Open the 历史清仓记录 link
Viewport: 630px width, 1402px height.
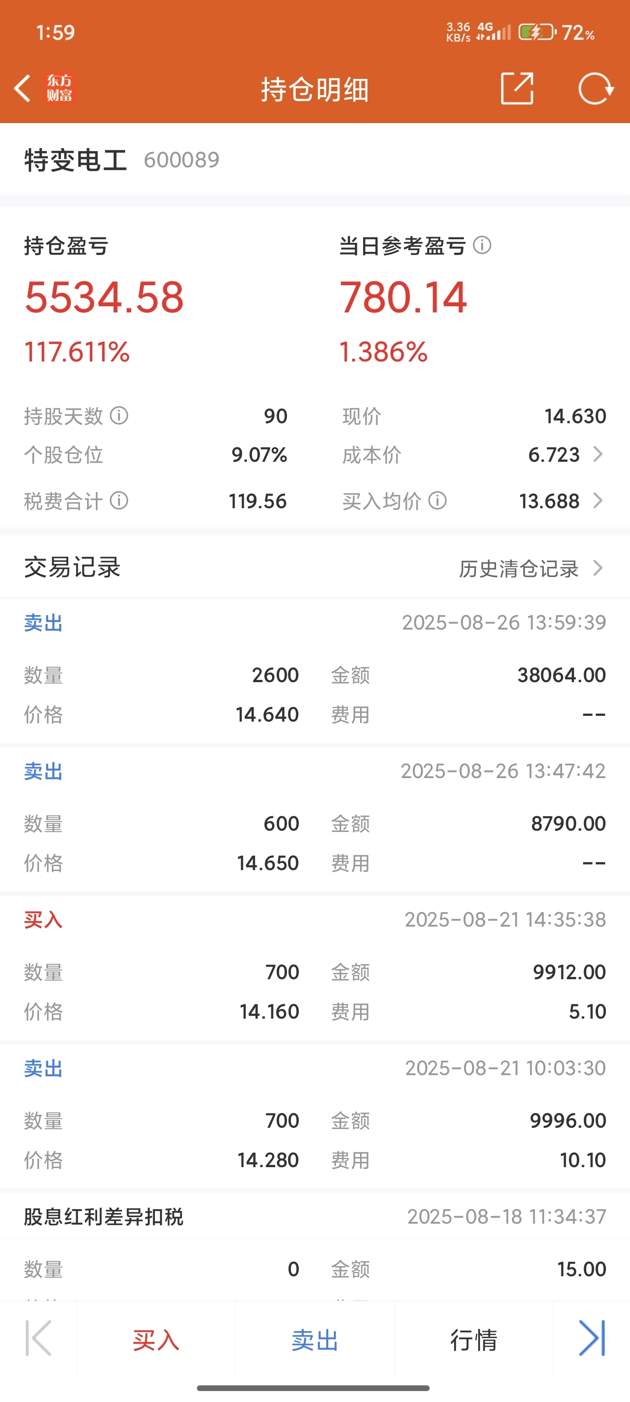[x=519, y=568]
